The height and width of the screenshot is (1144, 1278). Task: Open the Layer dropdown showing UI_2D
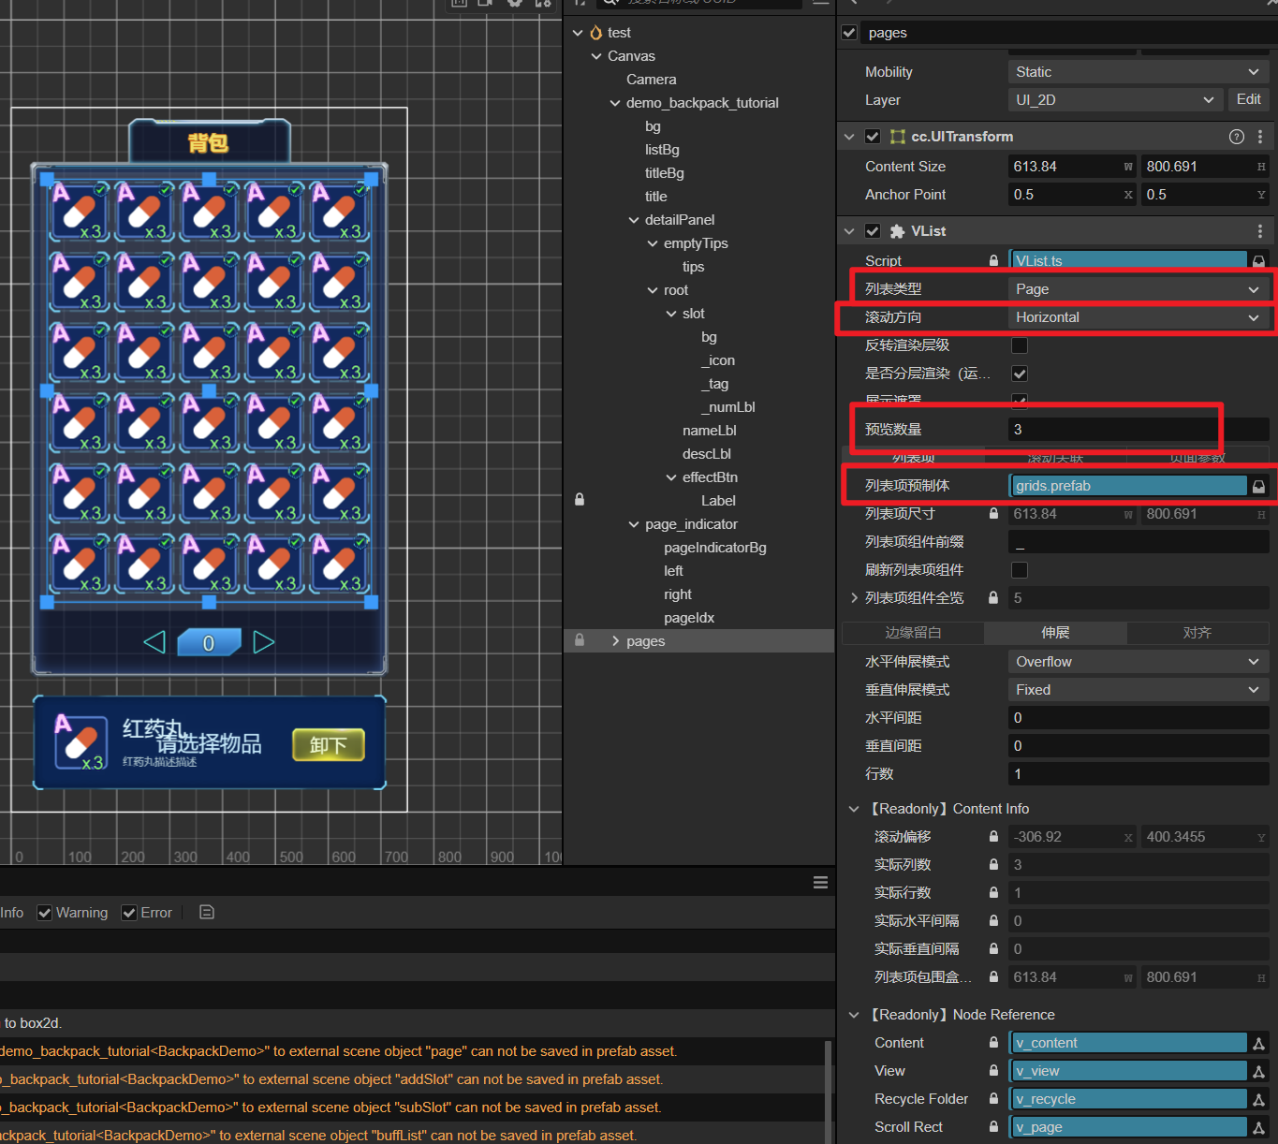point(1115,100)
